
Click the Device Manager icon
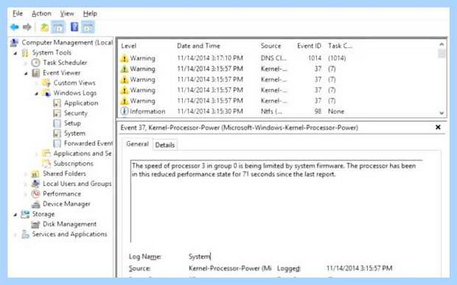[x=36, y=204]
